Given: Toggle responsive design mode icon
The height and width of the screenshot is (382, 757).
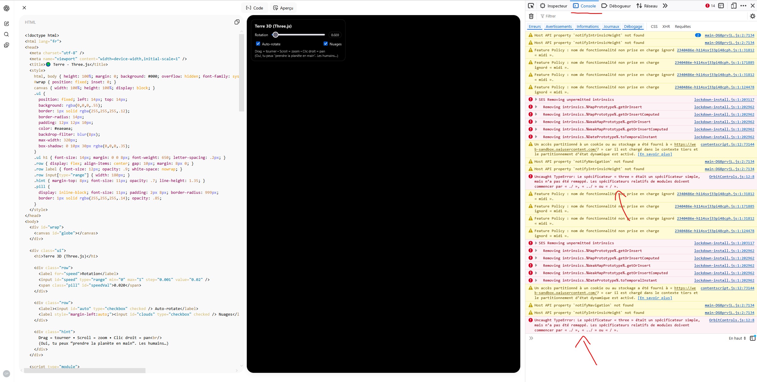Looking at the screenshot, I should click(x=734, y=6).
